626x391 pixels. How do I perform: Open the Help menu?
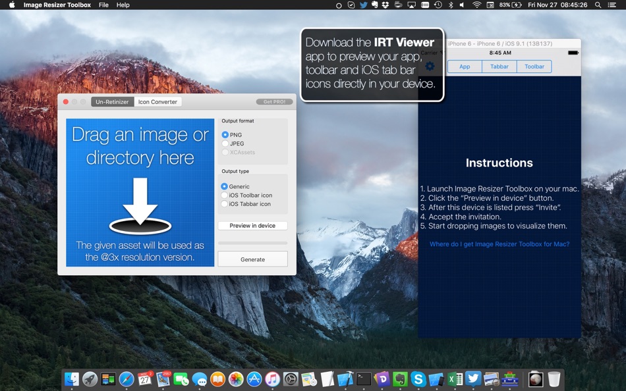123,5
